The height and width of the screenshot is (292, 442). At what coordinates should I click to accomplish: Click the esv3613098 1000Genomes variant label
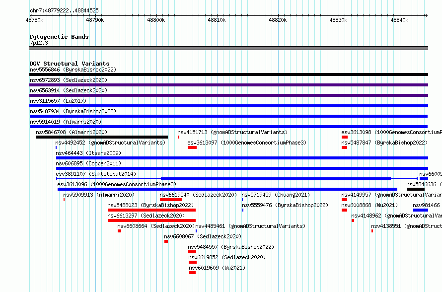(391, 132)
